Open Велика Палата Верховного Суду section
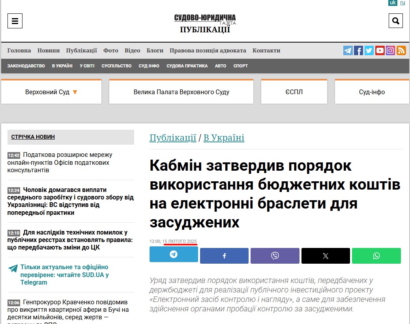This screenshot has height=324, width=410. pos(181,92)
